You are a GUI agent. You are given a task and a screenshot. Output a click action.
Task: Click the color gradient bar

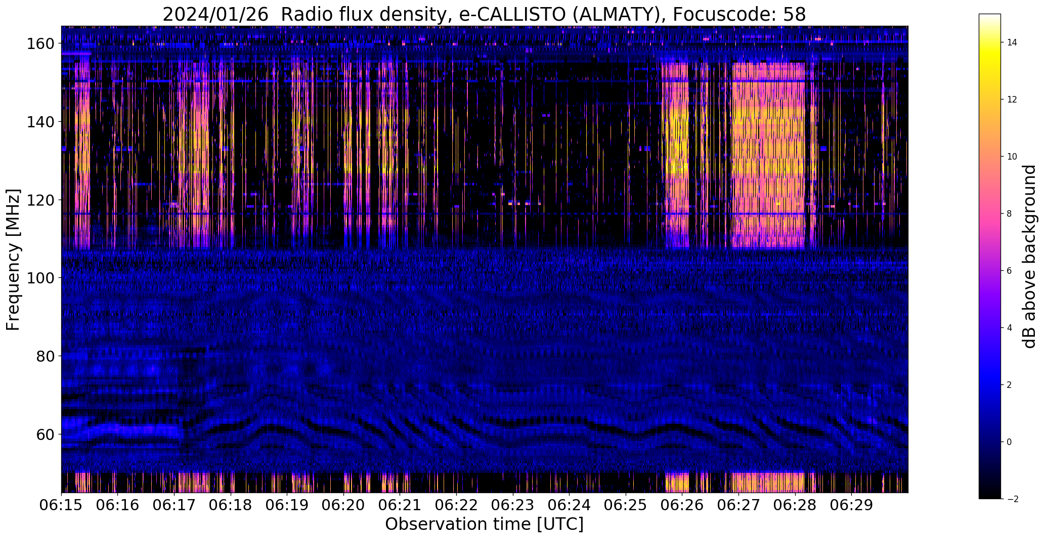(990, 256)
